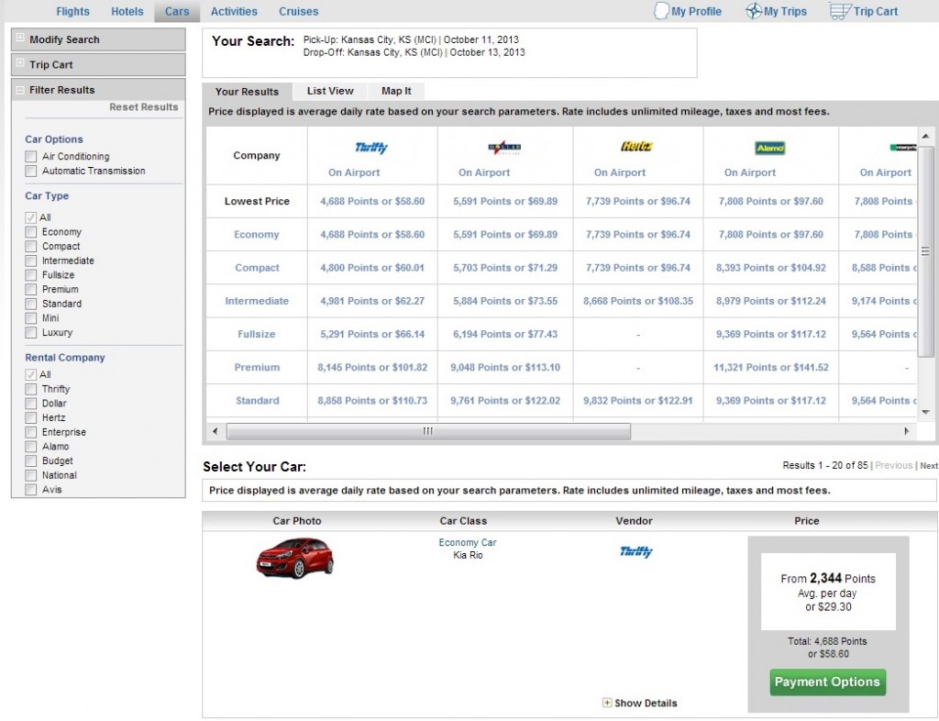
Task: Click the table's scroll right arrow
Action: click(x=906, y=430)
